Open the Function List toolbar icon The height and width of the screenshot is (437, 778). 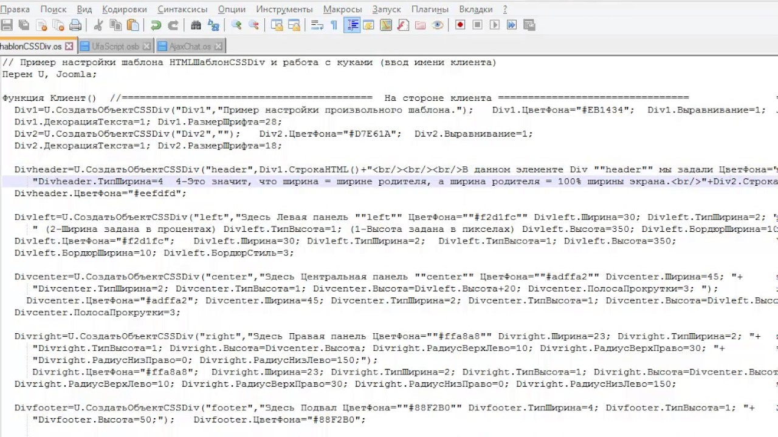403,25
